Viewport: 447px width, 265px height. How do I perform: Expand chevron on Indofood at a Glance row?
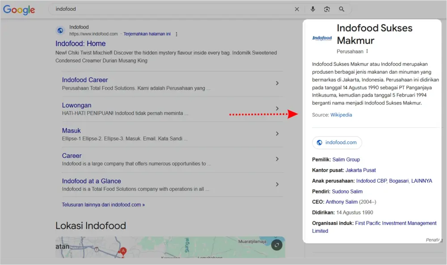tap(277, 185)
